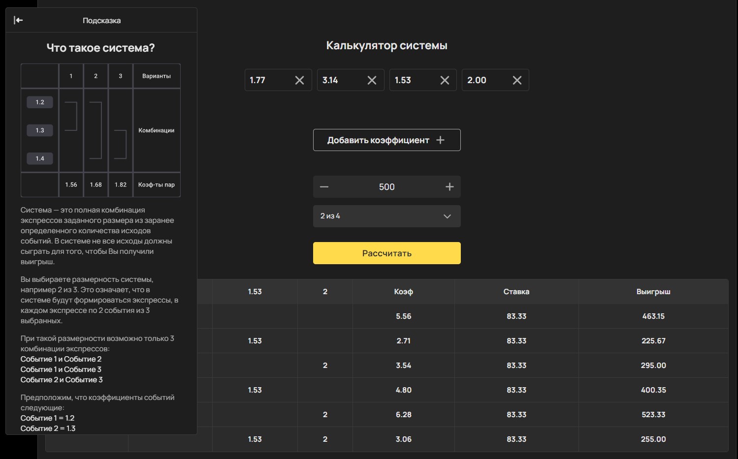Click 'Событие 1 и Событие 2' line
Image resolution: width=738 pixels, height=459 pixels.
point(61,359)
